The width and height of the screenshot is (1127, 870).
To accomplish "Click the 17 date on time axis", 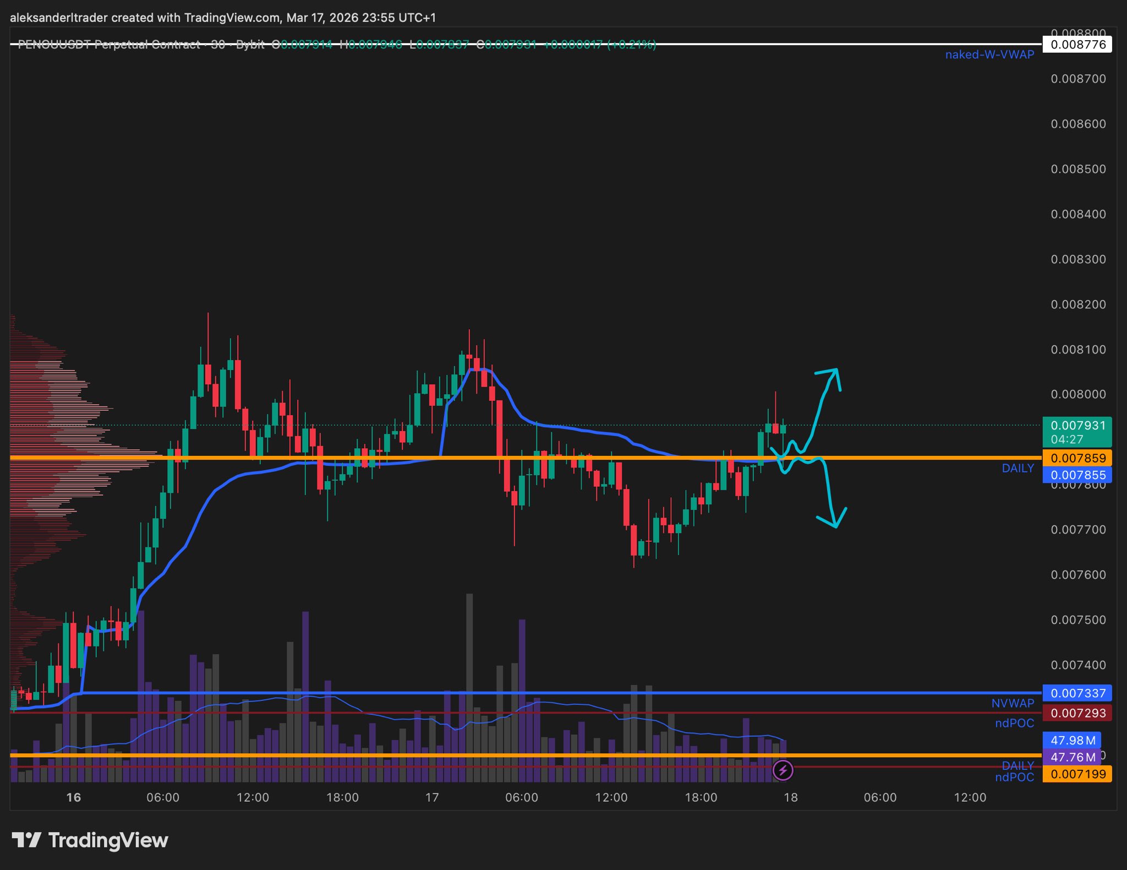I will pyautogui.click(x=432, y=797).
